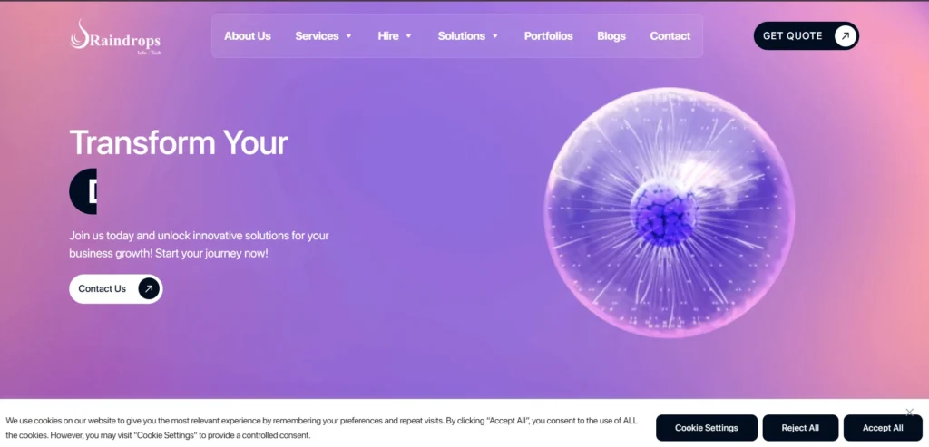Dismiss the cookie banner with the X
Viewport: 929px width, 447px height.
(x=909, y=413)
